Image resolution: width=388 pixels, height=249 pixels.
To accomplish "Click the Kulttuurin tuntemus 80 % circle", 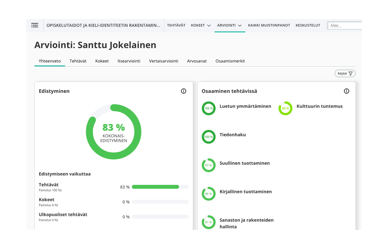I will [x=285, y=108].
